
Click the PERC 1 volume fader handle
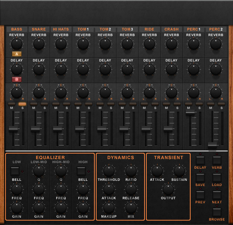click(190, 113)
